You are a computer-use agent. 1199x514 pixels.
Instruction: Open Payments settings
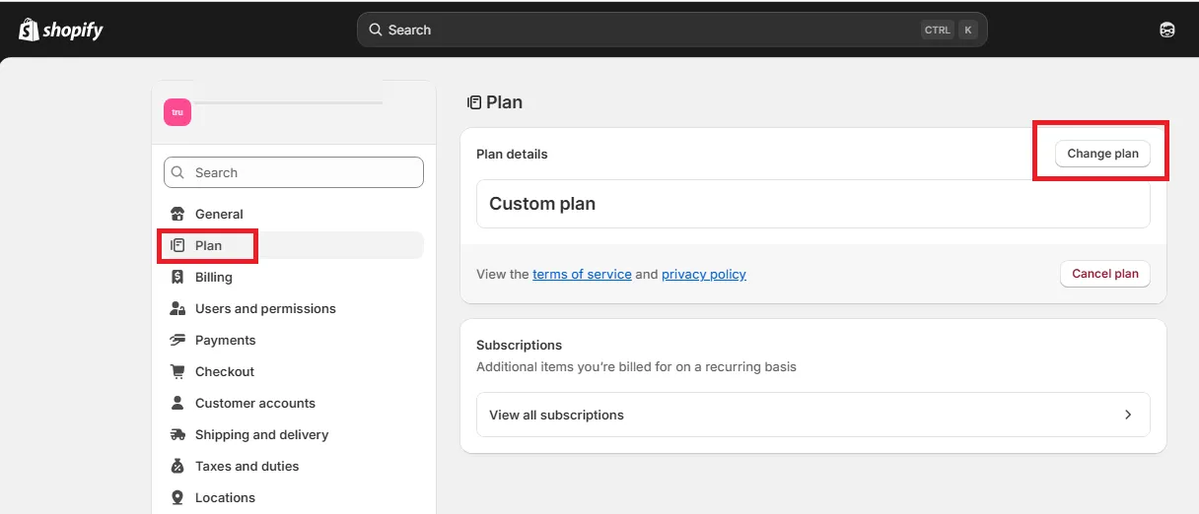click(x=294, y=340)
